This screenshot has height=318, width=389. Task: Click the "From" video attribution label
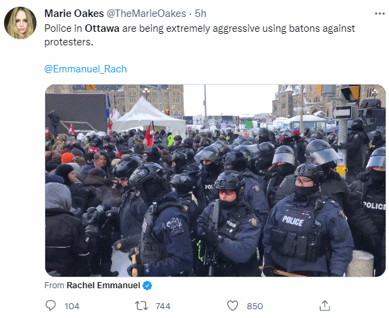[x=54, y=285]
